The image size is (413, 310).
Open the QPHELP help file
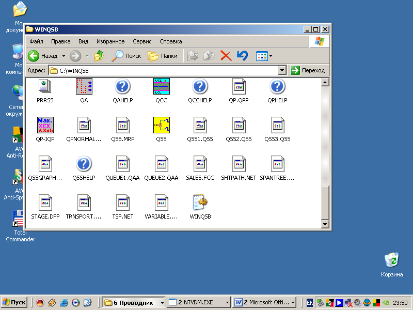[x=277, y=86]
